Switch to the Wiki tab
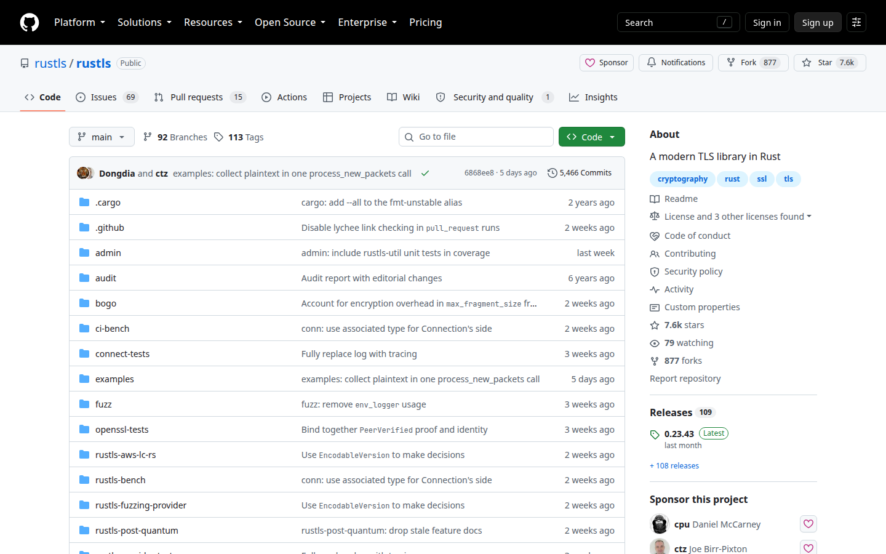Screen dimensions: 886x554 404,97
